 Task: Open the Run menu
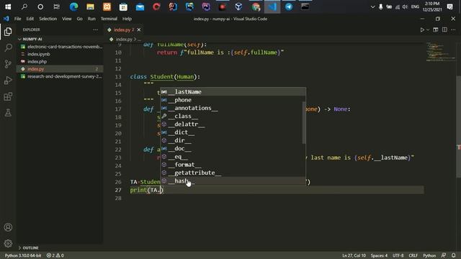(x=91, y=19)
